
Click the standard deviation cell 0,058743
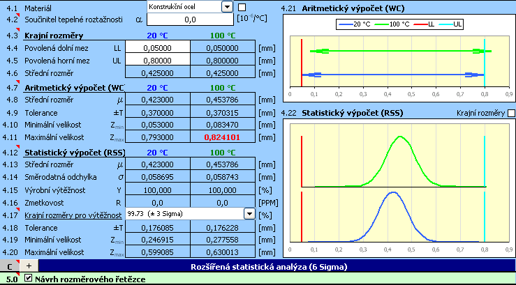coord(222,177)
